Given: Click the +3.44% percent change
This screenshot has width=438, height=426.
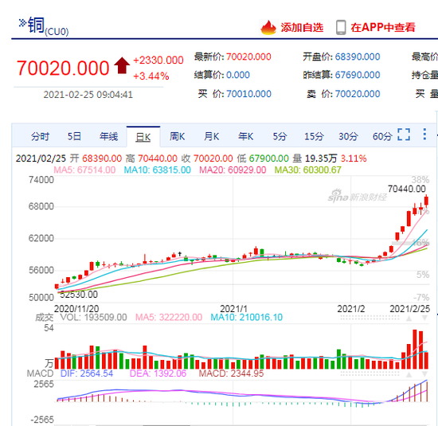Looking at the screenshot, I should point(151,76).
